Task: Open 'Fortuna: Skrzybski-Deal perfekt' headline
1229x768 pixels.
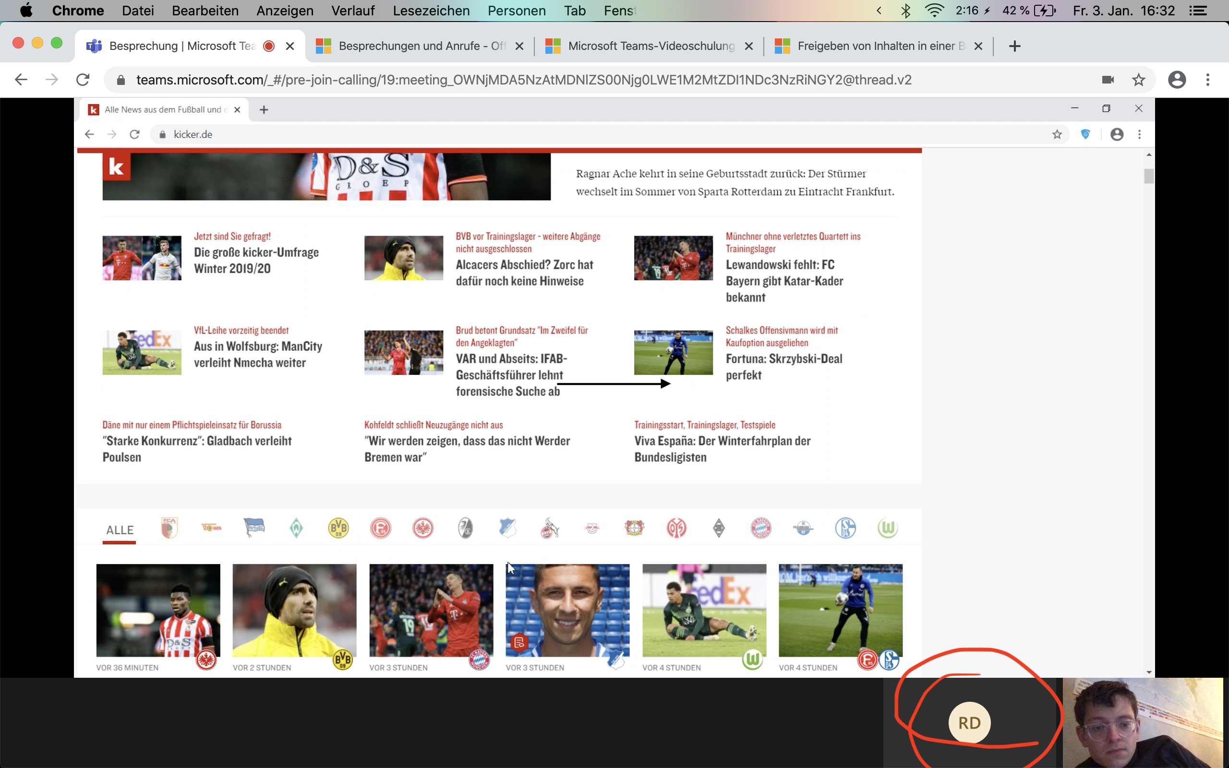Action: [784, 367]
